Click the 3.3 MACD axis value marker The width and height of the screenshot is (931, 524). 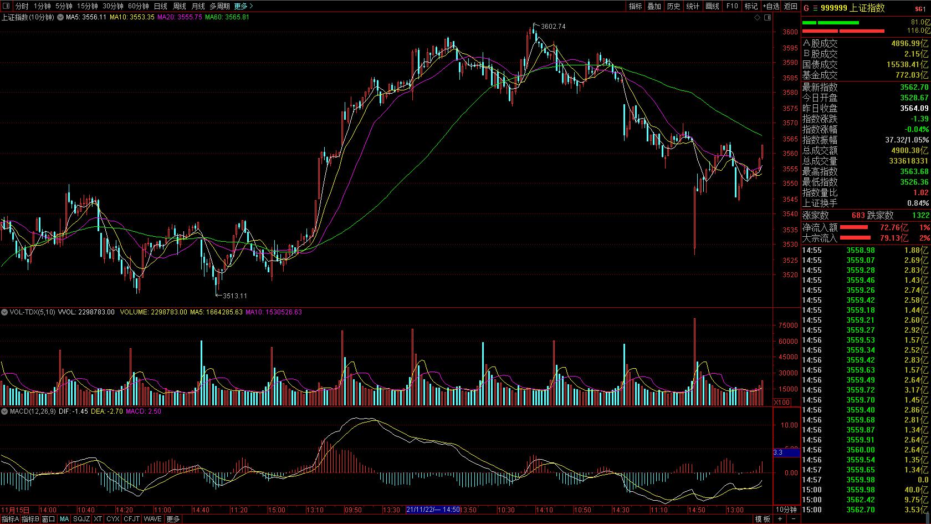(786, 452)
